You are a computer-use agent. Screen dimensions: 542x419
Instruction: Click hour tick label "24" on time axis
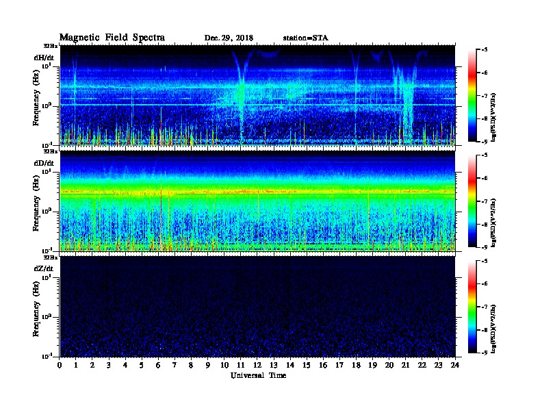(455, 365)
